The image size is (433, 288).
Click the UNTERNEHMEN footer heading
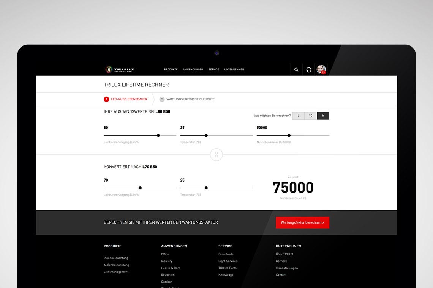click(x=288, y=246)
